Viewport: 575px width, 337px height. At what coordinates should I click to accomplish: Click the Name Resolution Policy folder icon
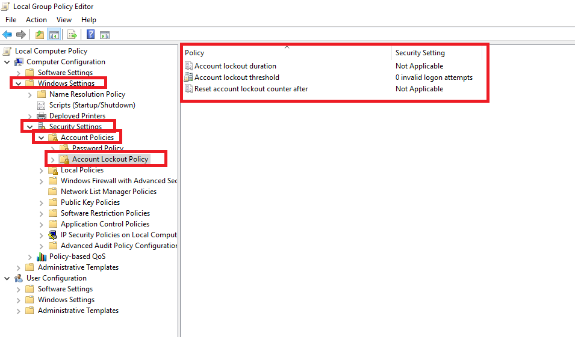(x=42, y=94)
